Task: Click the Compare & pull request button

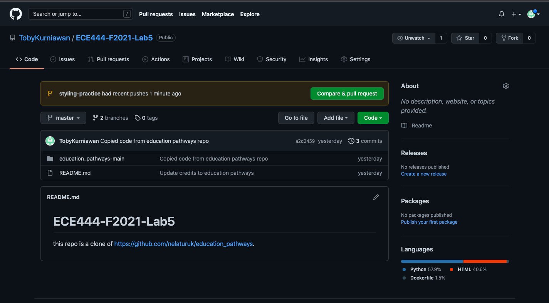Action: click(347, 94)
